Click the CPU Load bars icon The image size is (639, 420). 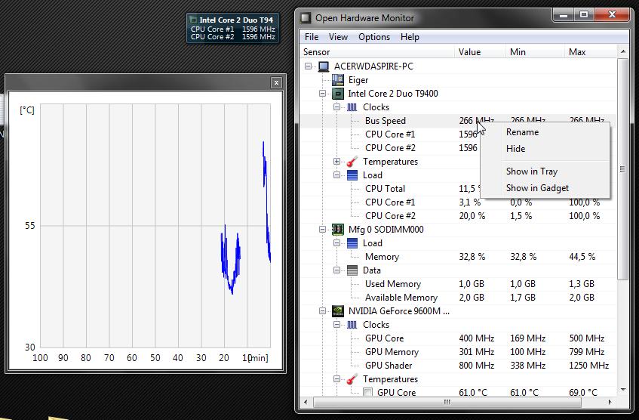coord(352,175)
